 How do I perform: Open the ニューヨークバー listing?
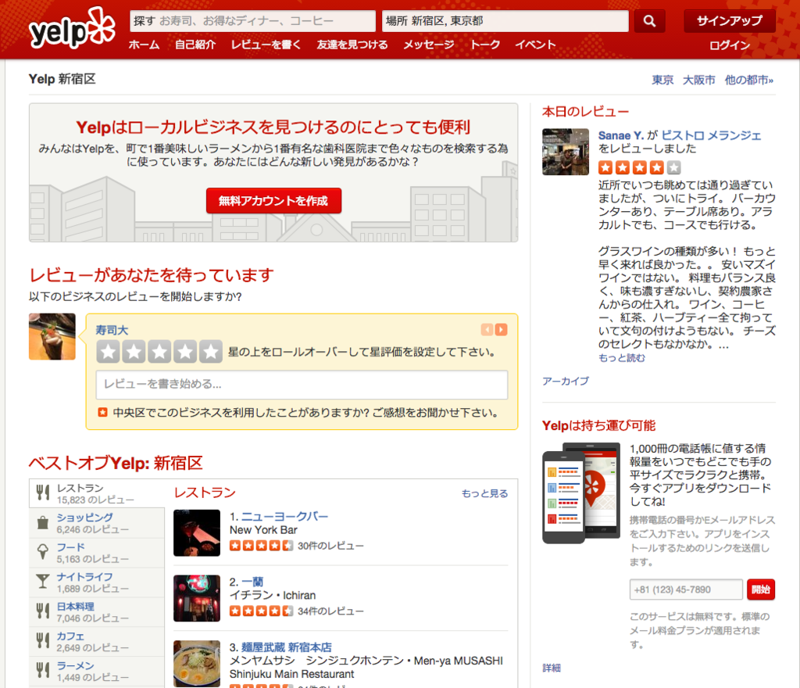pos(284,517)
